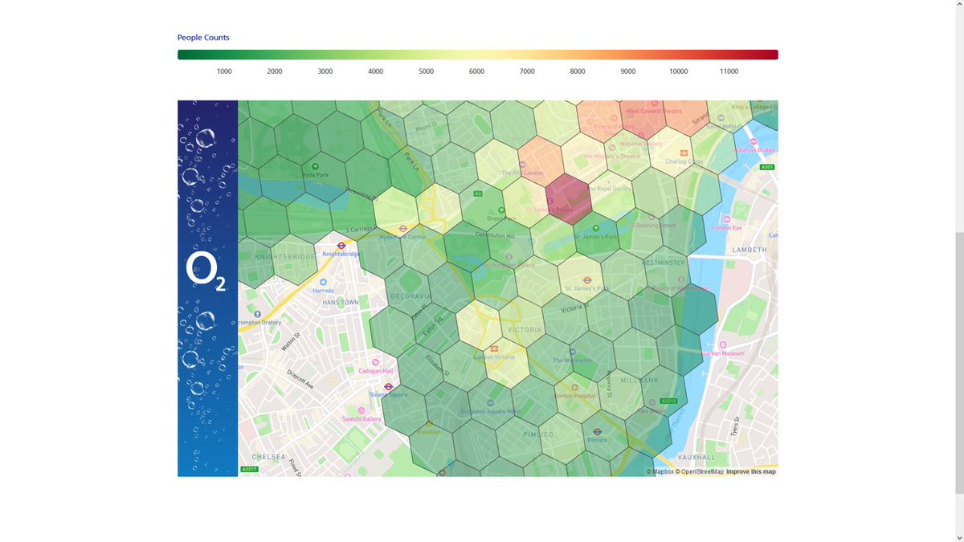The height and width of the screenshot is (542, 964).
Task: Click the Sloane Square tube icon
Action: point(388,386)
